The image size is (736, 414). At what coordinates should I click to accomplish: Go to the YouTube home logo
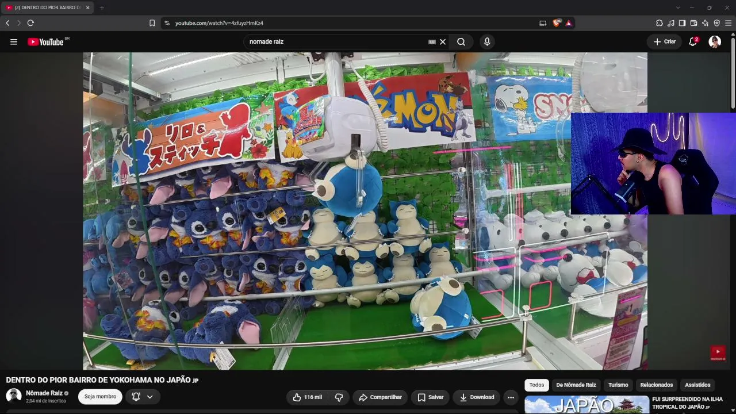point(45,41)
